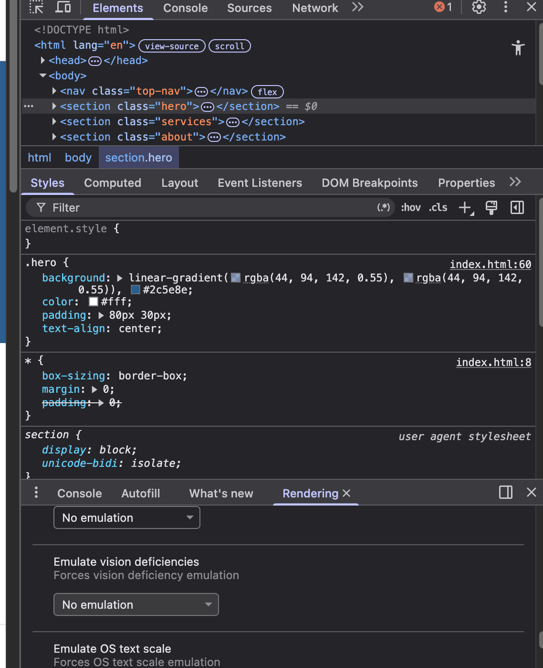Switch to the Sources tab

point(250,8)
